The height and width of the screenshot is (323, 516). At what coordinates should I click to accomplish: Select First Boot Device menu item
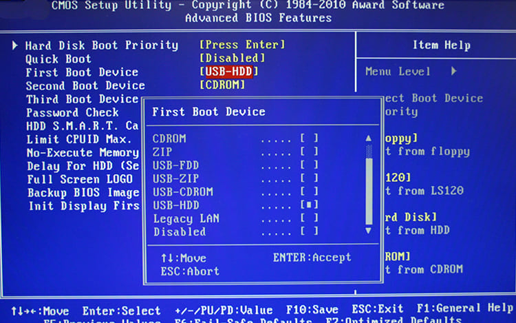82,72
